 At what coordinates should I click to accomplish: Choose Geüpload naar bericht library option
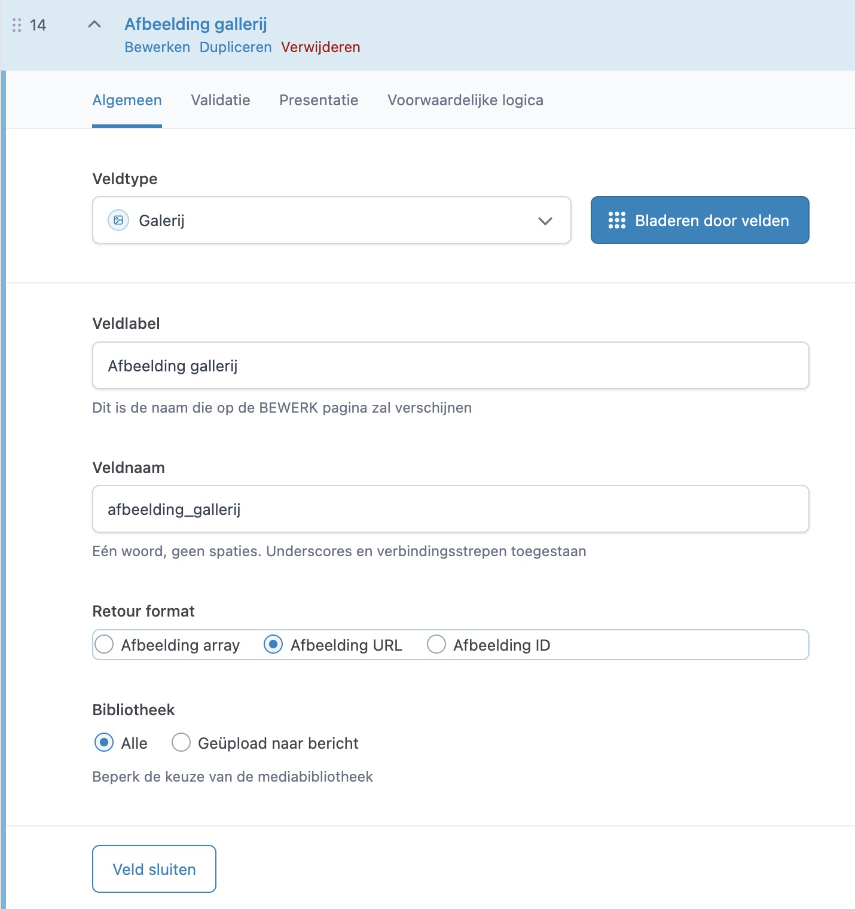tap(181, 743)
